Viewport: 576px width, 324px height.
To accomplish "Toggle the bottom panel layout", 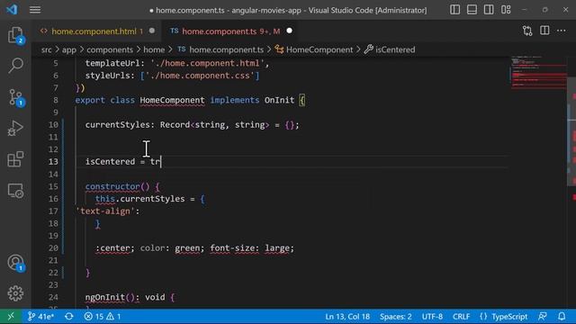I will [x=472, y=10].
